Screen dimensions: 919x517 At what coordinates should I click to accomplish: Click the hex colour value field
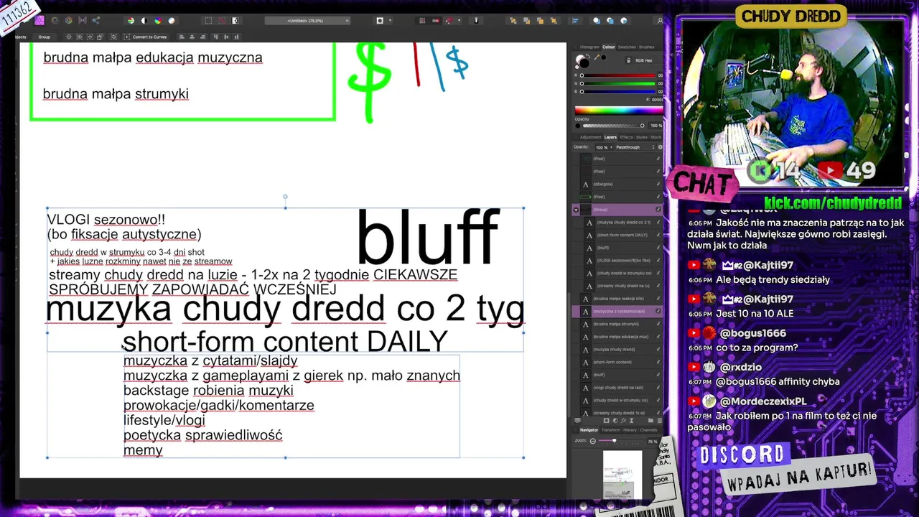pos(658,100)
